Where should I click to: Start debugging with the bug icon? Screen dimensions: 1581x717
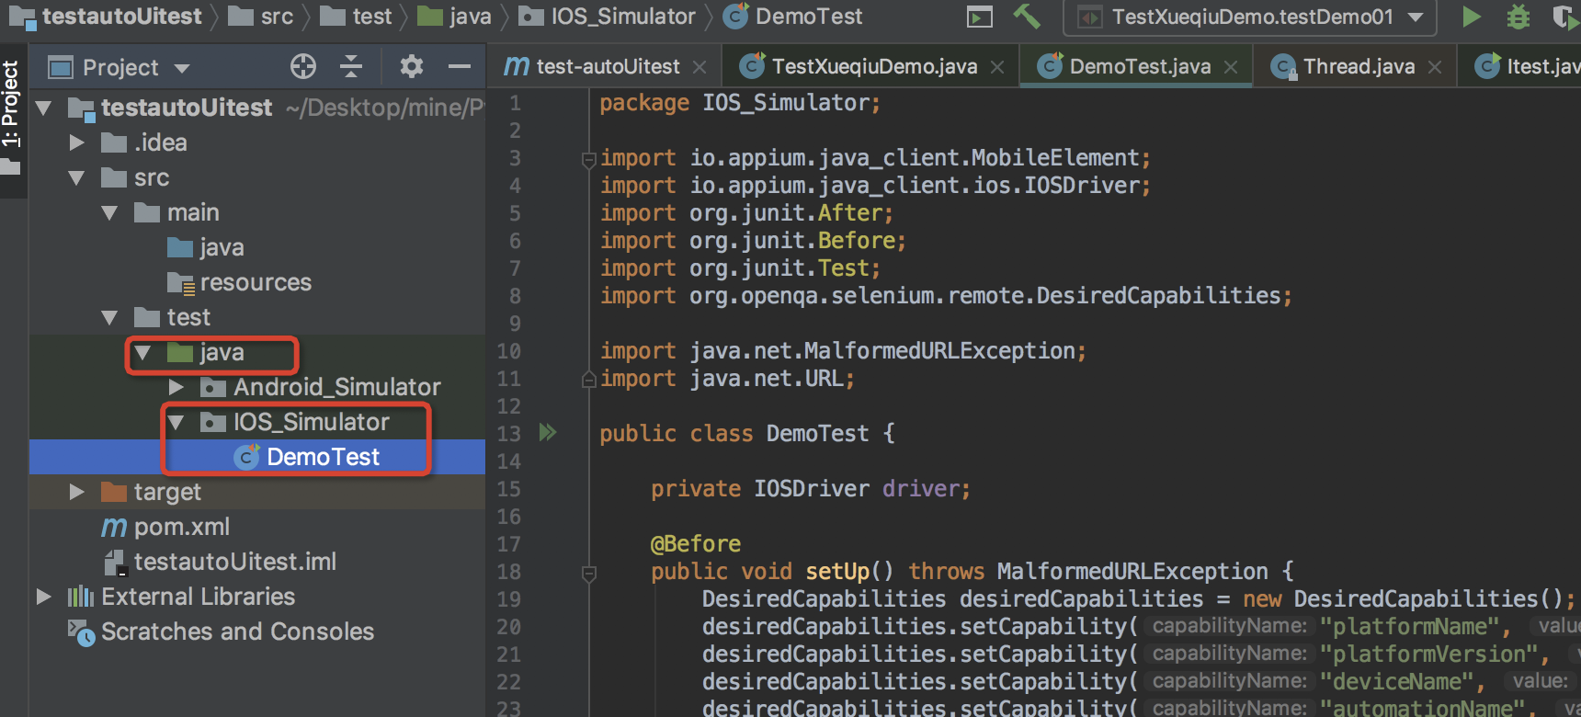point(1518,17)
